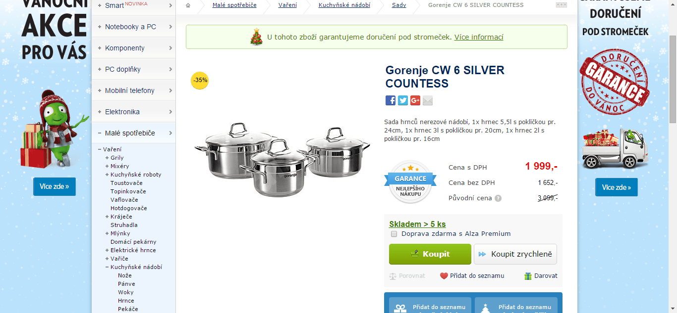Share product on Google Plus icon

pos(415,100)
